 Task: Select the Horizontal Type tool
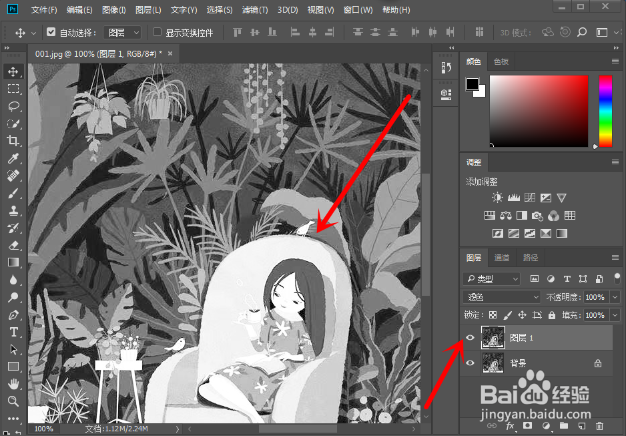[x=13, y=333]
